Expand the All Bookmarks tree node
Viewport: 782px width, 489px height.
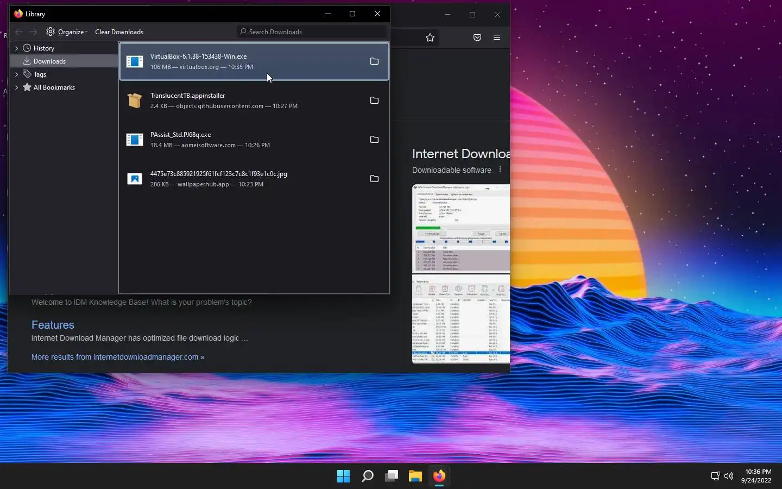tap(16, 87)
